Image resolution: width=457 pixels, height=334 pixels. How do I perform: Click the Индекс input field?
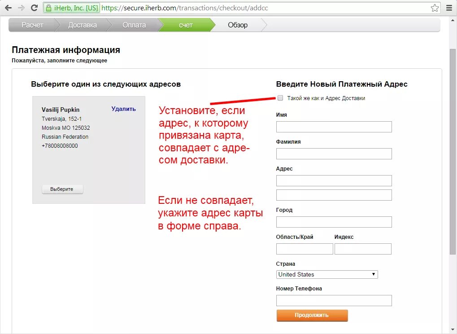[363, 249]
